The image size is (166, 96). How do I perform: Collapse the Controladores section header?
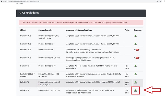pos(81,13)
